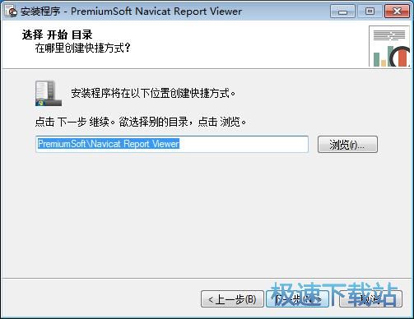Click the heading text 选择 开始 目录
The image size is (414, 319).
pyautogui.click(x=57, y=35)
